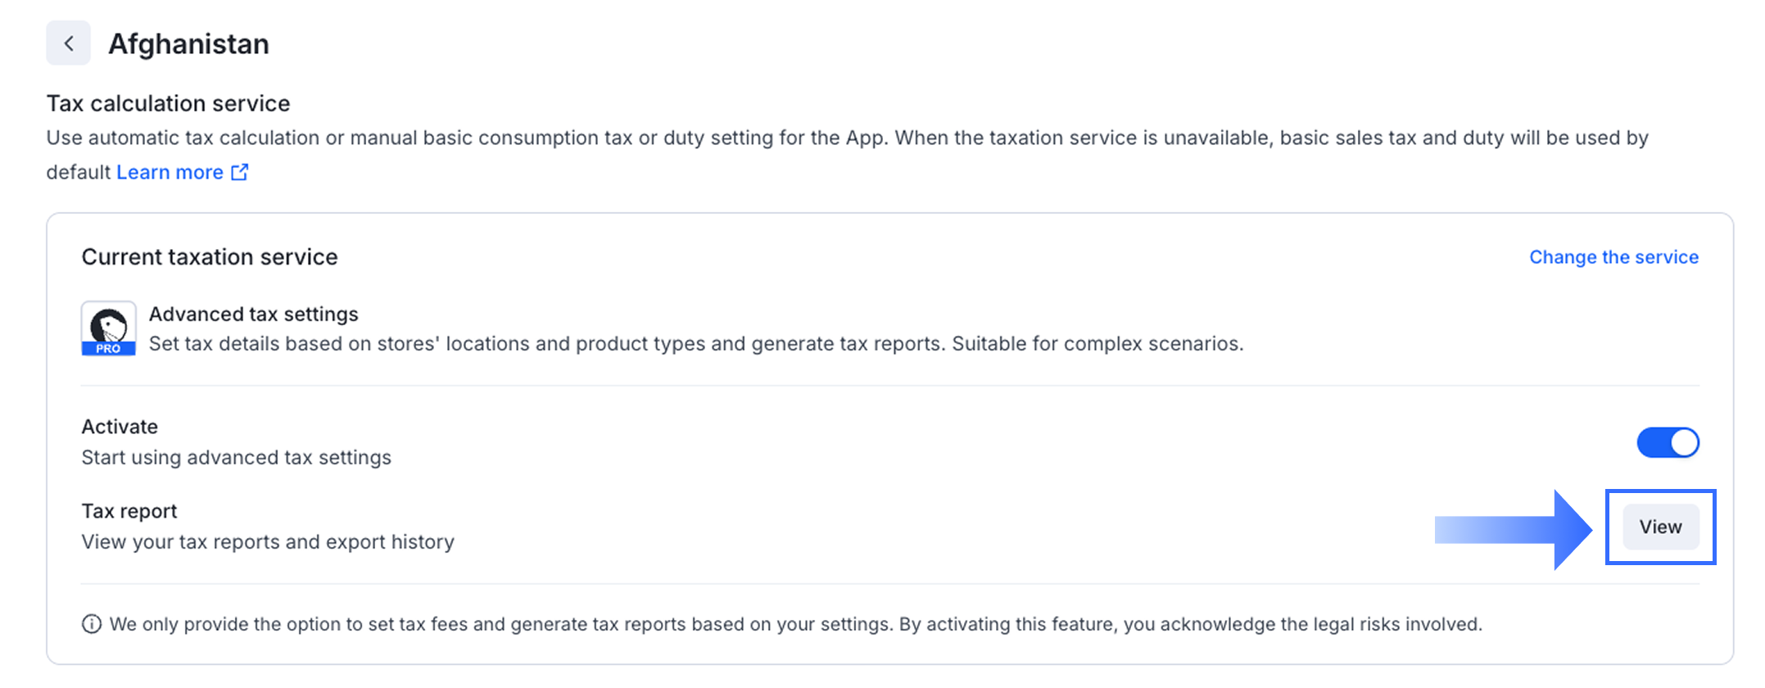This screenshot has height=688, width=1765.
Task: Open the Learn more link
Action: [170, 172]
